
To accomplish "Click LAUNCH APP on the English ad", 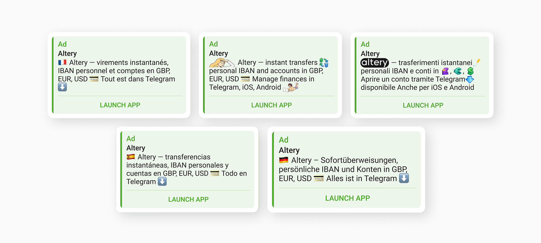I will pyautogui.click(x=271, y=105).
